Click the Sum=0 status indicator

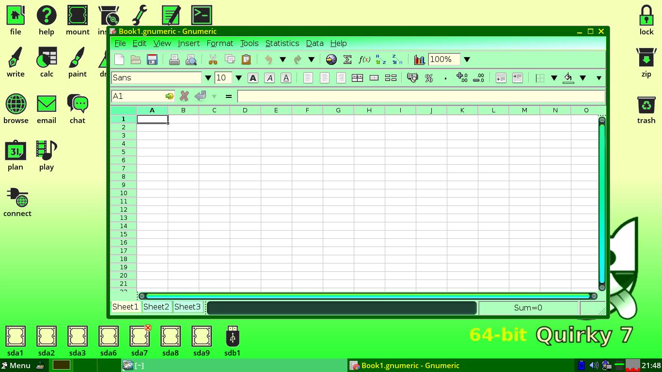528,308
